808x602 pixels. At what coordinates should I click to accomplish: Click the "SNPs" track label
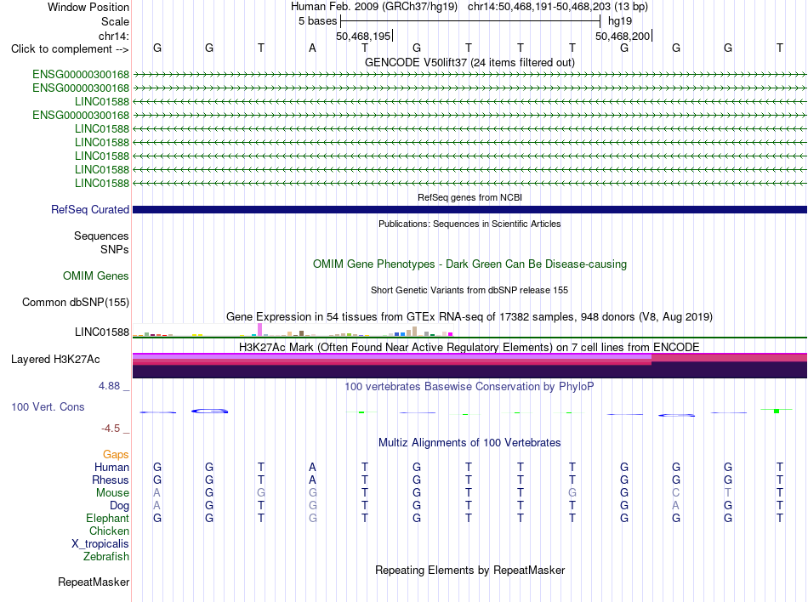click(x=115, y=249)
